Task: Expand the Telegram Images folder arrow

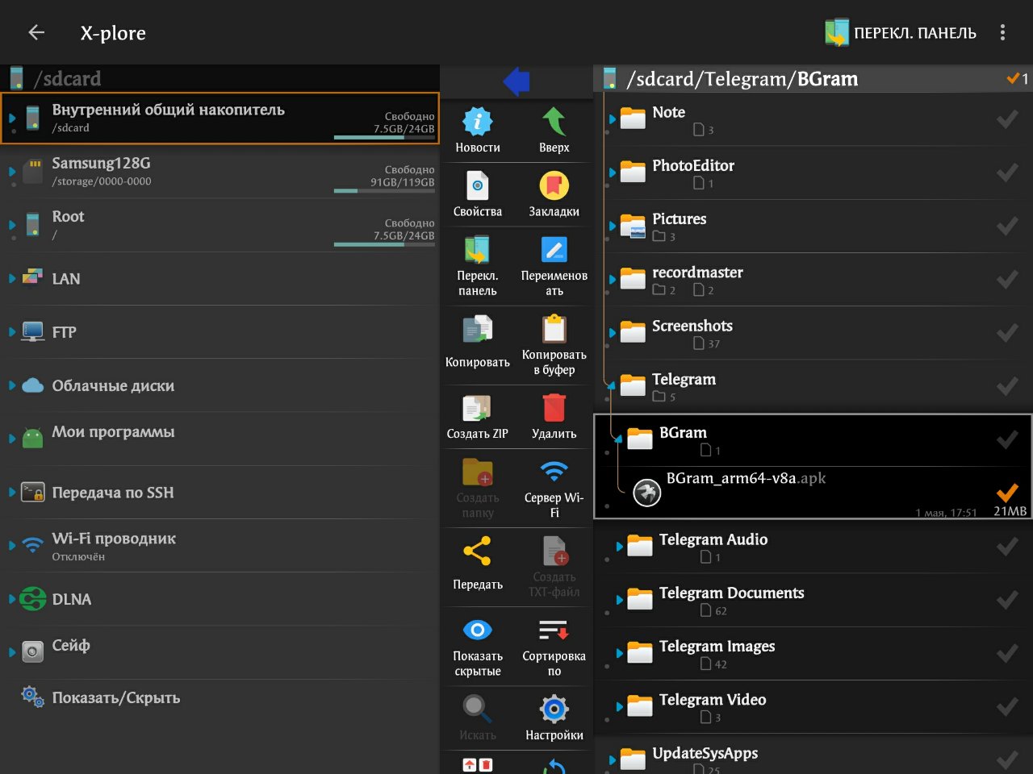Action: tap(619, 653)
